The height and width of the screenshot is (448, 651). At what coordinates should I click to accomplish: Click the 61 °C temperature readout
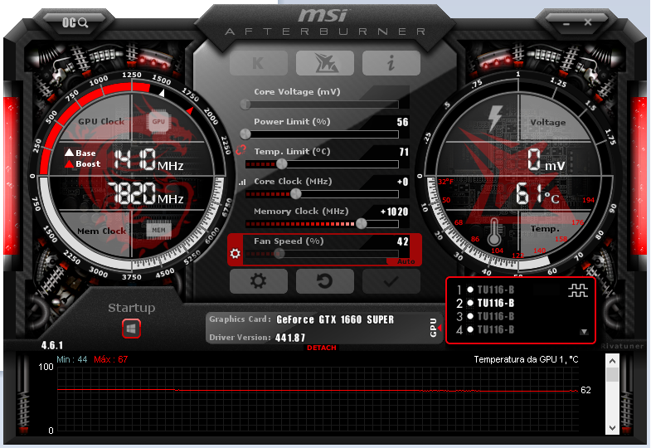[x=537, y=194]
